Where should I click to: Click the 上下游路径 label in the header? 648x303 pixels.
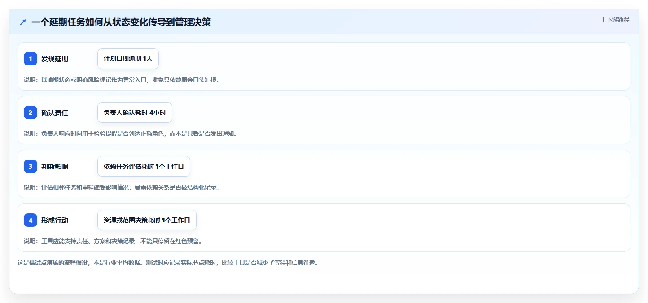pyautogui.click(x=615, y=20)
